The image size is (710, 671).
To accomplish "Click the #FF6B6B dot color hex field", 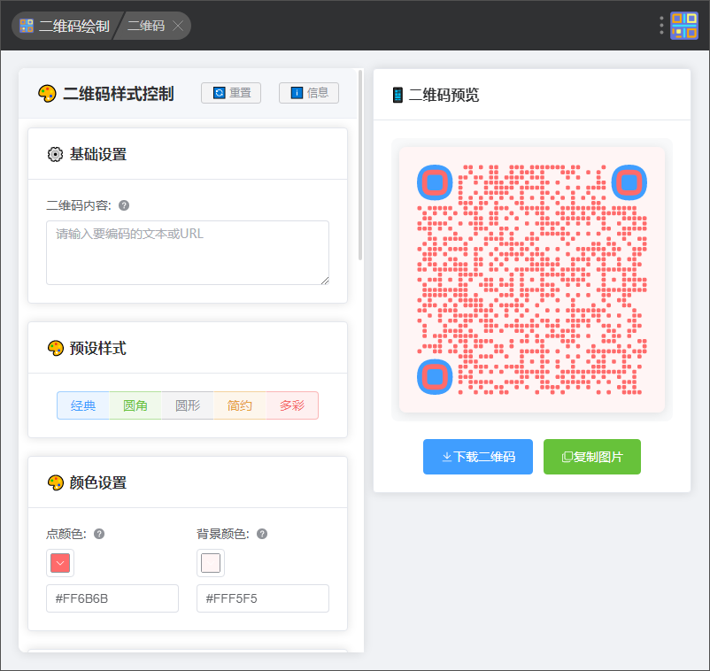I will point(112,598).
